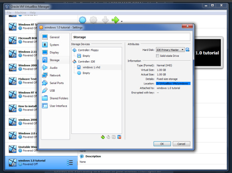Open the File menu in VirtualBox Manager
This screenshot has height=173, width=232.
tap(9, 12)
